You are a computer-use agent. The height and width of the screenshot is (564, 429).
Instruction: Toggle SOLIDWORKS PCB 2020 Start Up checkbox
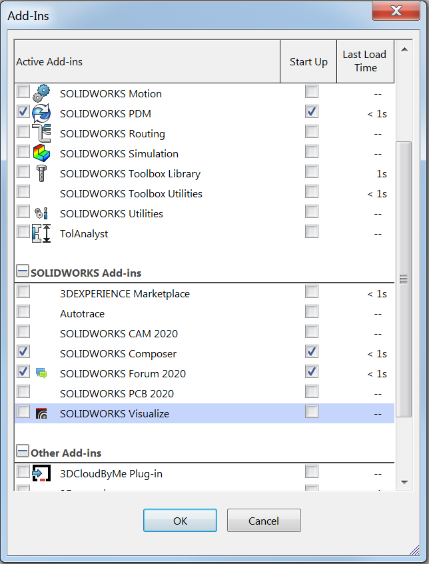click(x=312, y=391)
